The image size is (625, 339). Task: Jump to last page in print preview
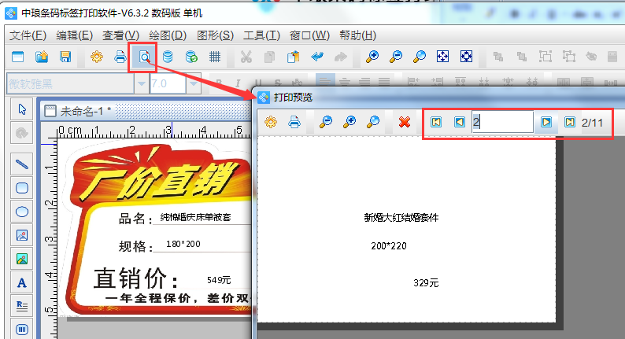(569, 122)
